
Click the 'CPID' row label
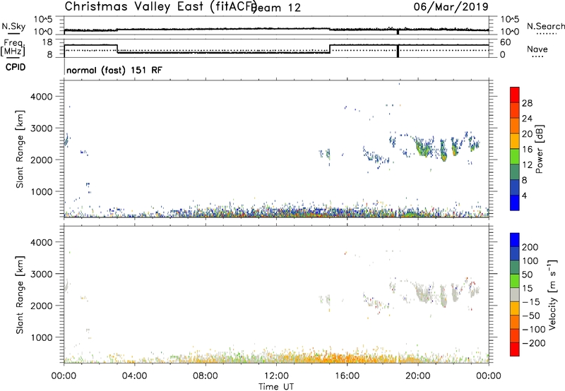[16, 67]
